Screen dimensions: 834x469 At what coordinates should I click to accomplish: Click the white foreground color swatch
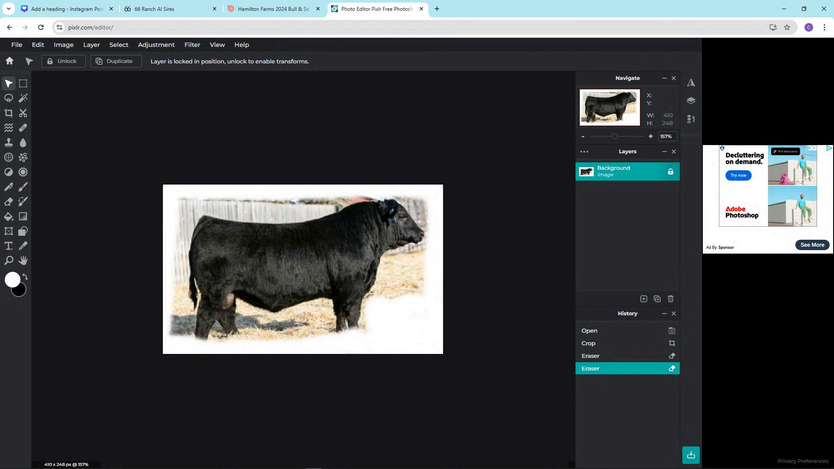pyautogui.click(x=12, y=279)
